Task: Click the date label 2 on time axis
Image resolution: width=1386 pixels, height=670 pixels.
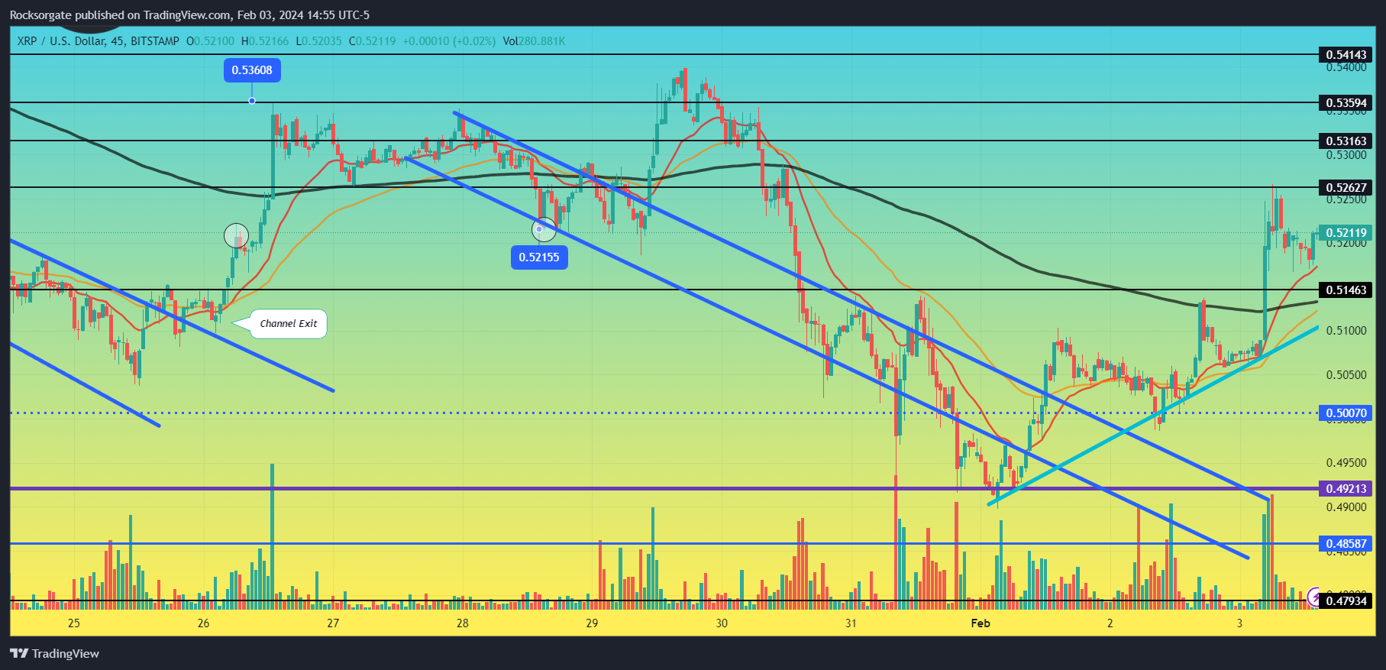Action: tap(1110, 623)
